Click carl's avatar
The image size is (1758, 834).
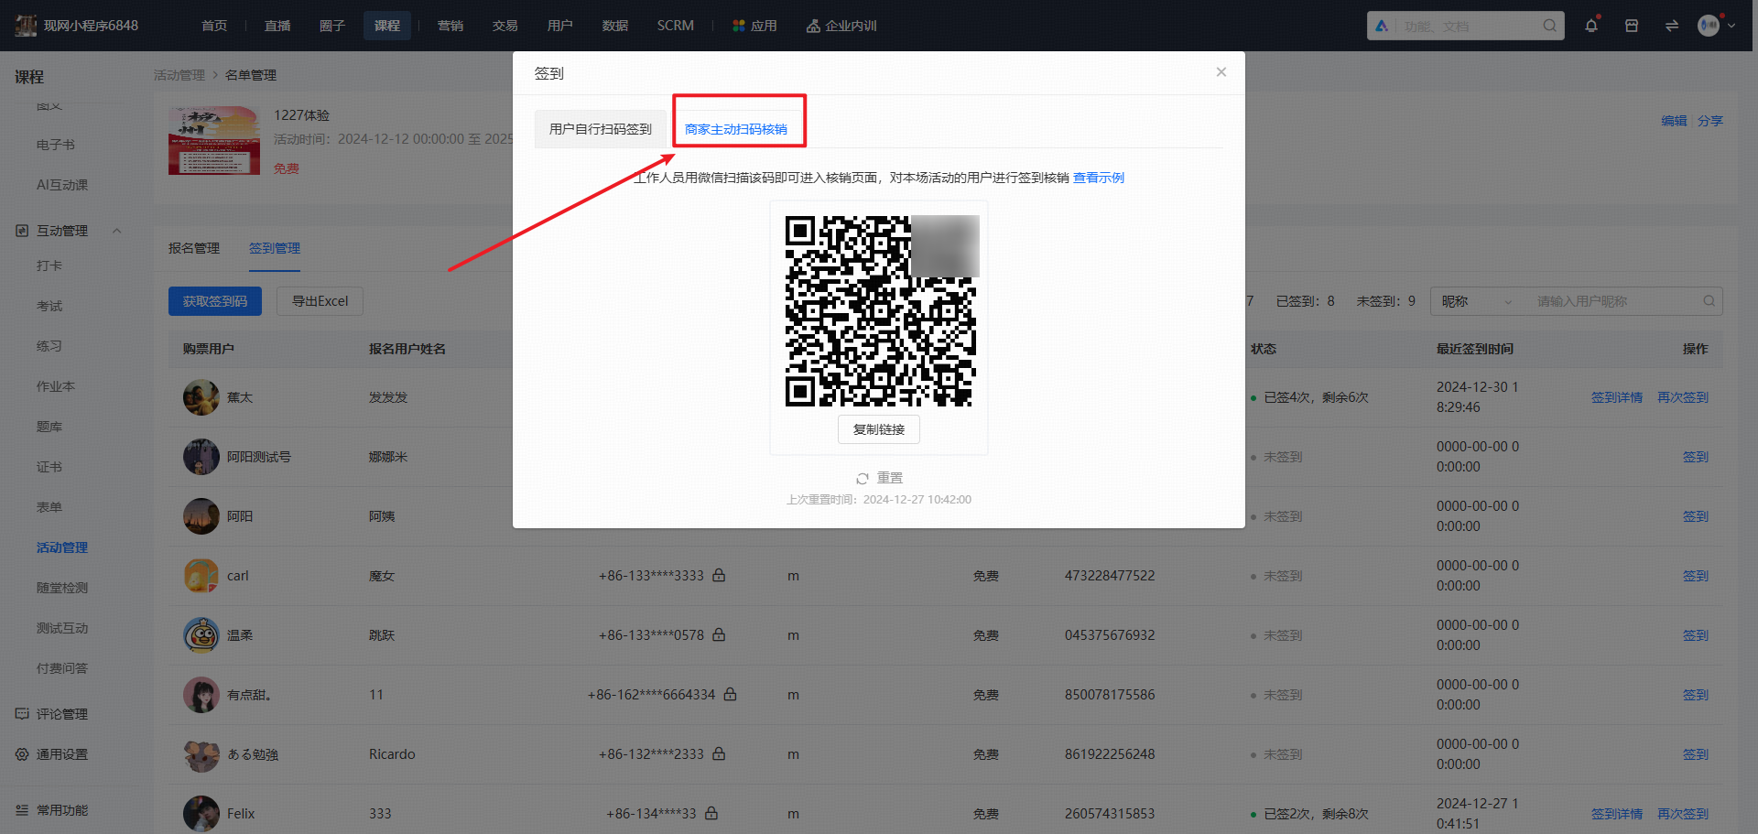tap(201, 576)
